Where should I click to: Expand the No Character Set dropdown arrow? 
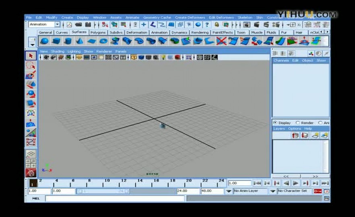[273, 191]
